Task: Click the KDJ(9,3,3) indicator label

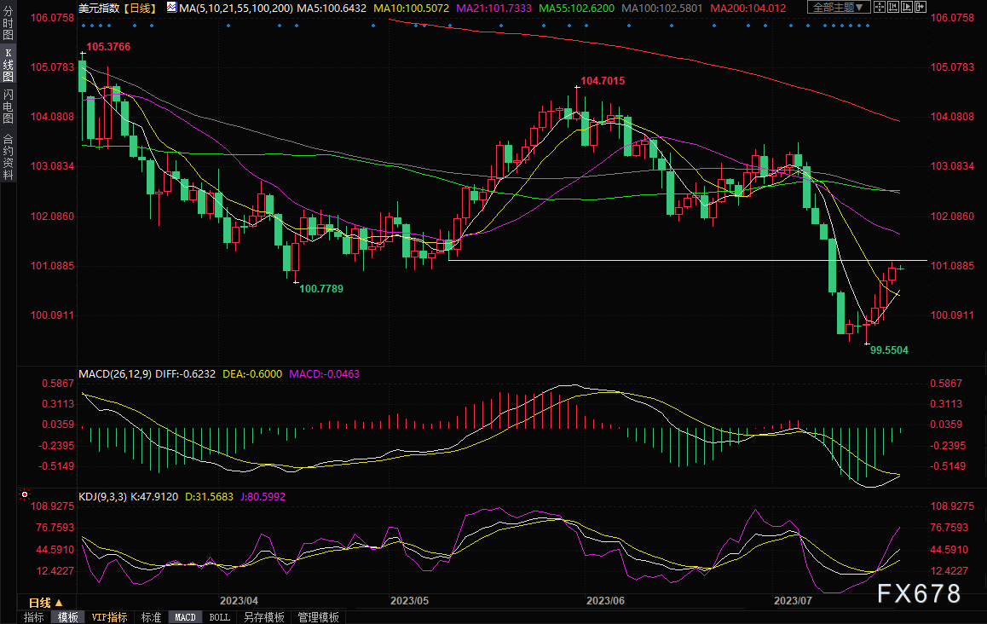Action: coord(102,496)
